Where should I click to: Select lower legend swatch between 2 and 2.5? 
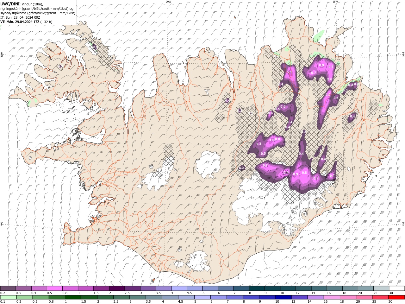[x=105, y=297]
